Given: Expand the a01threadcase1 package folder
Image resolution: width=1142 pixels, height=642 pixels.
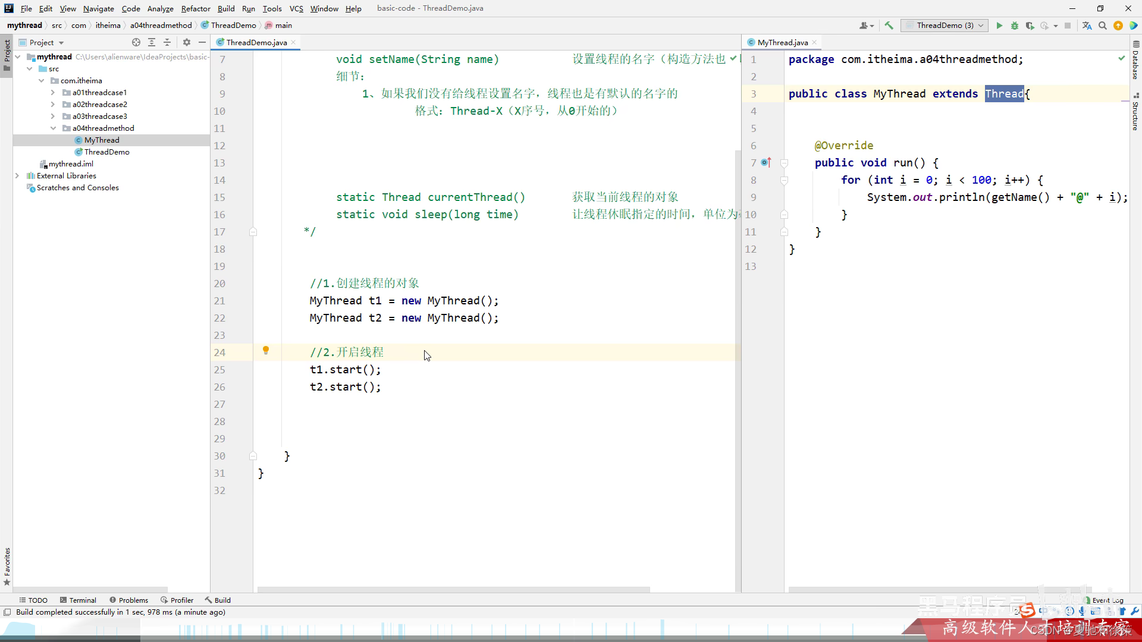Looking at the screenshot, I should click(x=53, y=93).
